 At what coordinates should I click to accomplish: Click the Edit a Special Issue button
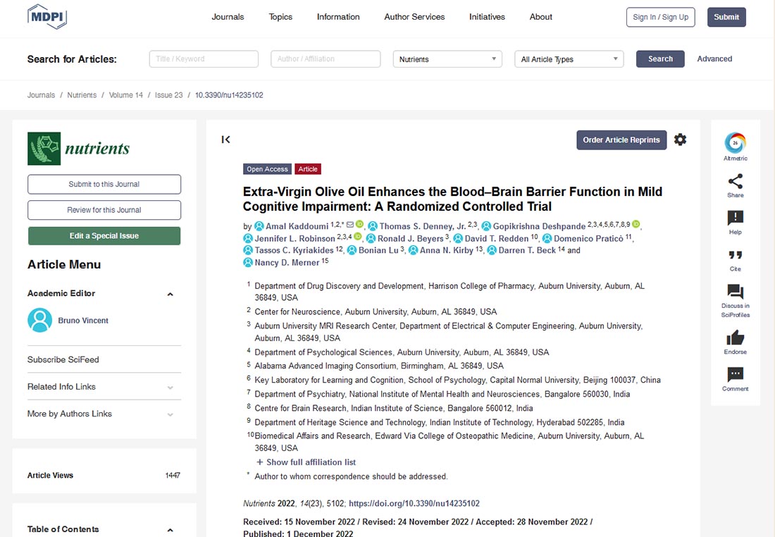coord(104,236)
